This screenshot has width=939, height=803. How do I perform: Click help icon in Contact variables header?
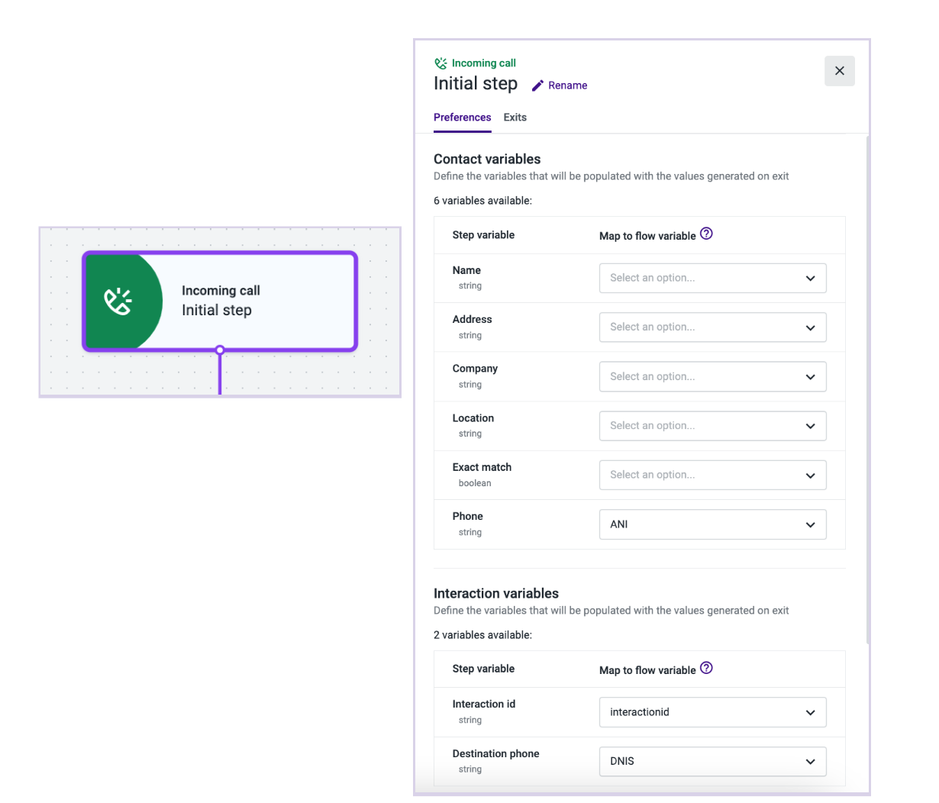(706, 234)
